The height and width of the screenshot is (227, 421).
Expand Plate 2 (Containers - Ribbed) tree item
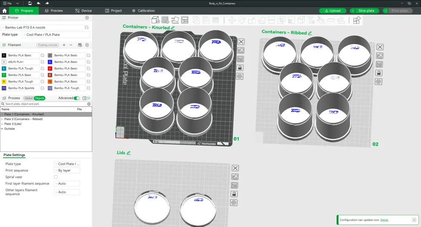tap(2, 119)
